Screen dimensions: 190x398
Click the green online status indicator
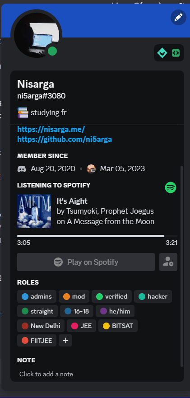coord(52,51)
